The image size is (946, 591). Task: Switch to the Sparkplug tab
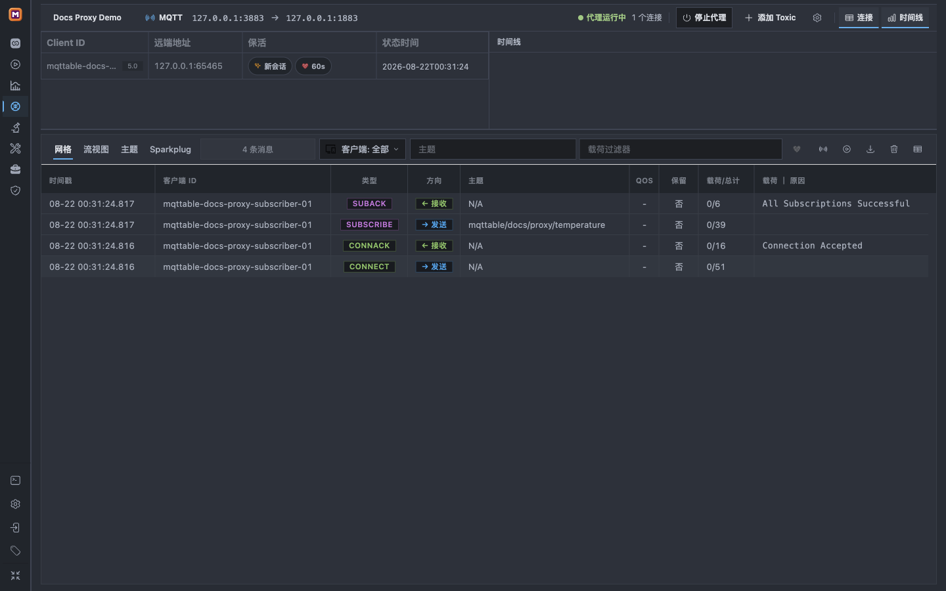click(x=170, y=149)
